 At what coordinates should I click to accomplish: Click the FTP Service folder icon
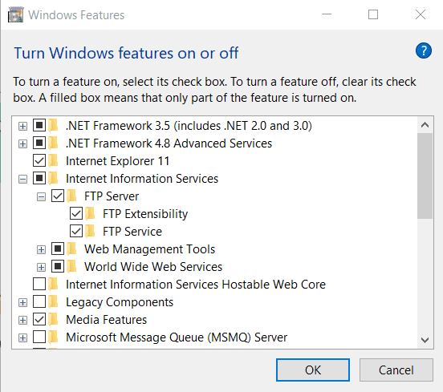tap(90, 232)
